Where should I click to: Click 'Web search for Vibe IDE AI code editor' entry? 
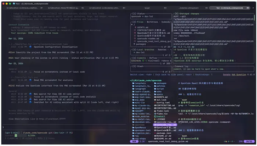(57, 94)
